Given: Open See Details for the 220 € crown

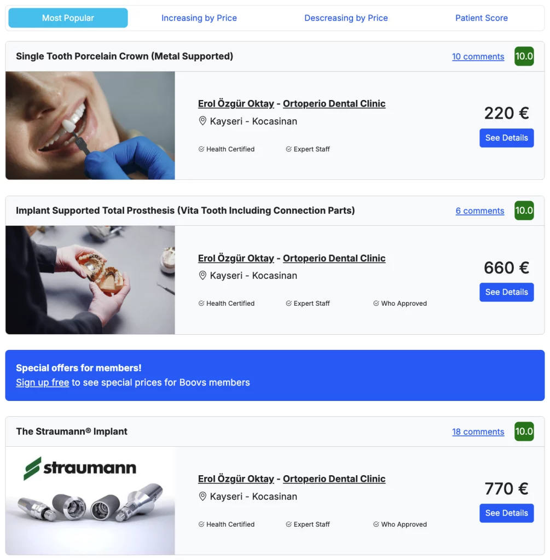Looking at the screenshot, I should pos(506,138).
